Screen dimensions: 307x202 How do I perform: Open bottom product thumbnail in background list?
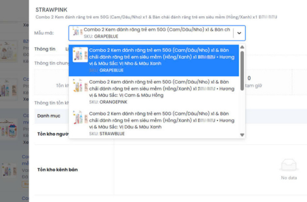tap(9, 170)
